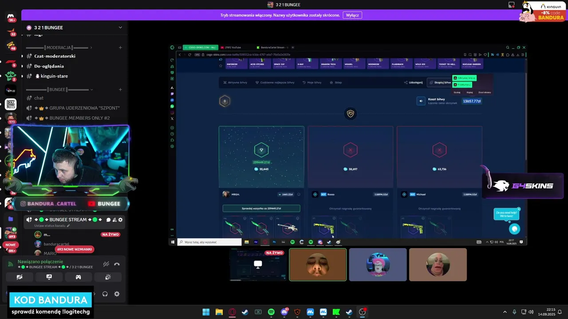
Task: Open Discord direct messages home icon
Action: pyautogui.click(x=11, y=16)
